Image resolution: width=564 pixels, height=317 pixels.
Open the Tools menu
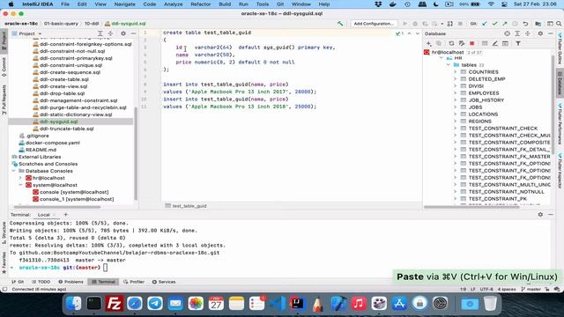263,4
